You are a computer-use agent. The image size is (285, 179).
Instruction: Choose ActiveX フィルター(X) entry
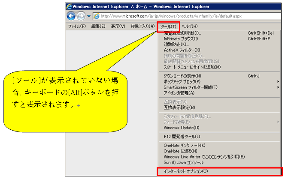219,50
